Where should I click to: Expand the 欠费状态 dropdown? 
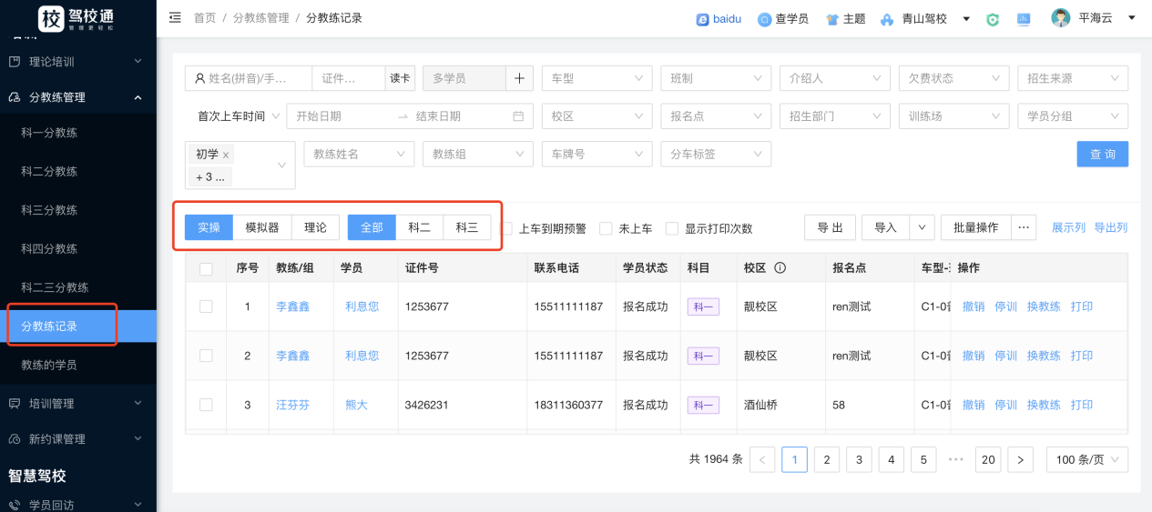tap(953, 78)
